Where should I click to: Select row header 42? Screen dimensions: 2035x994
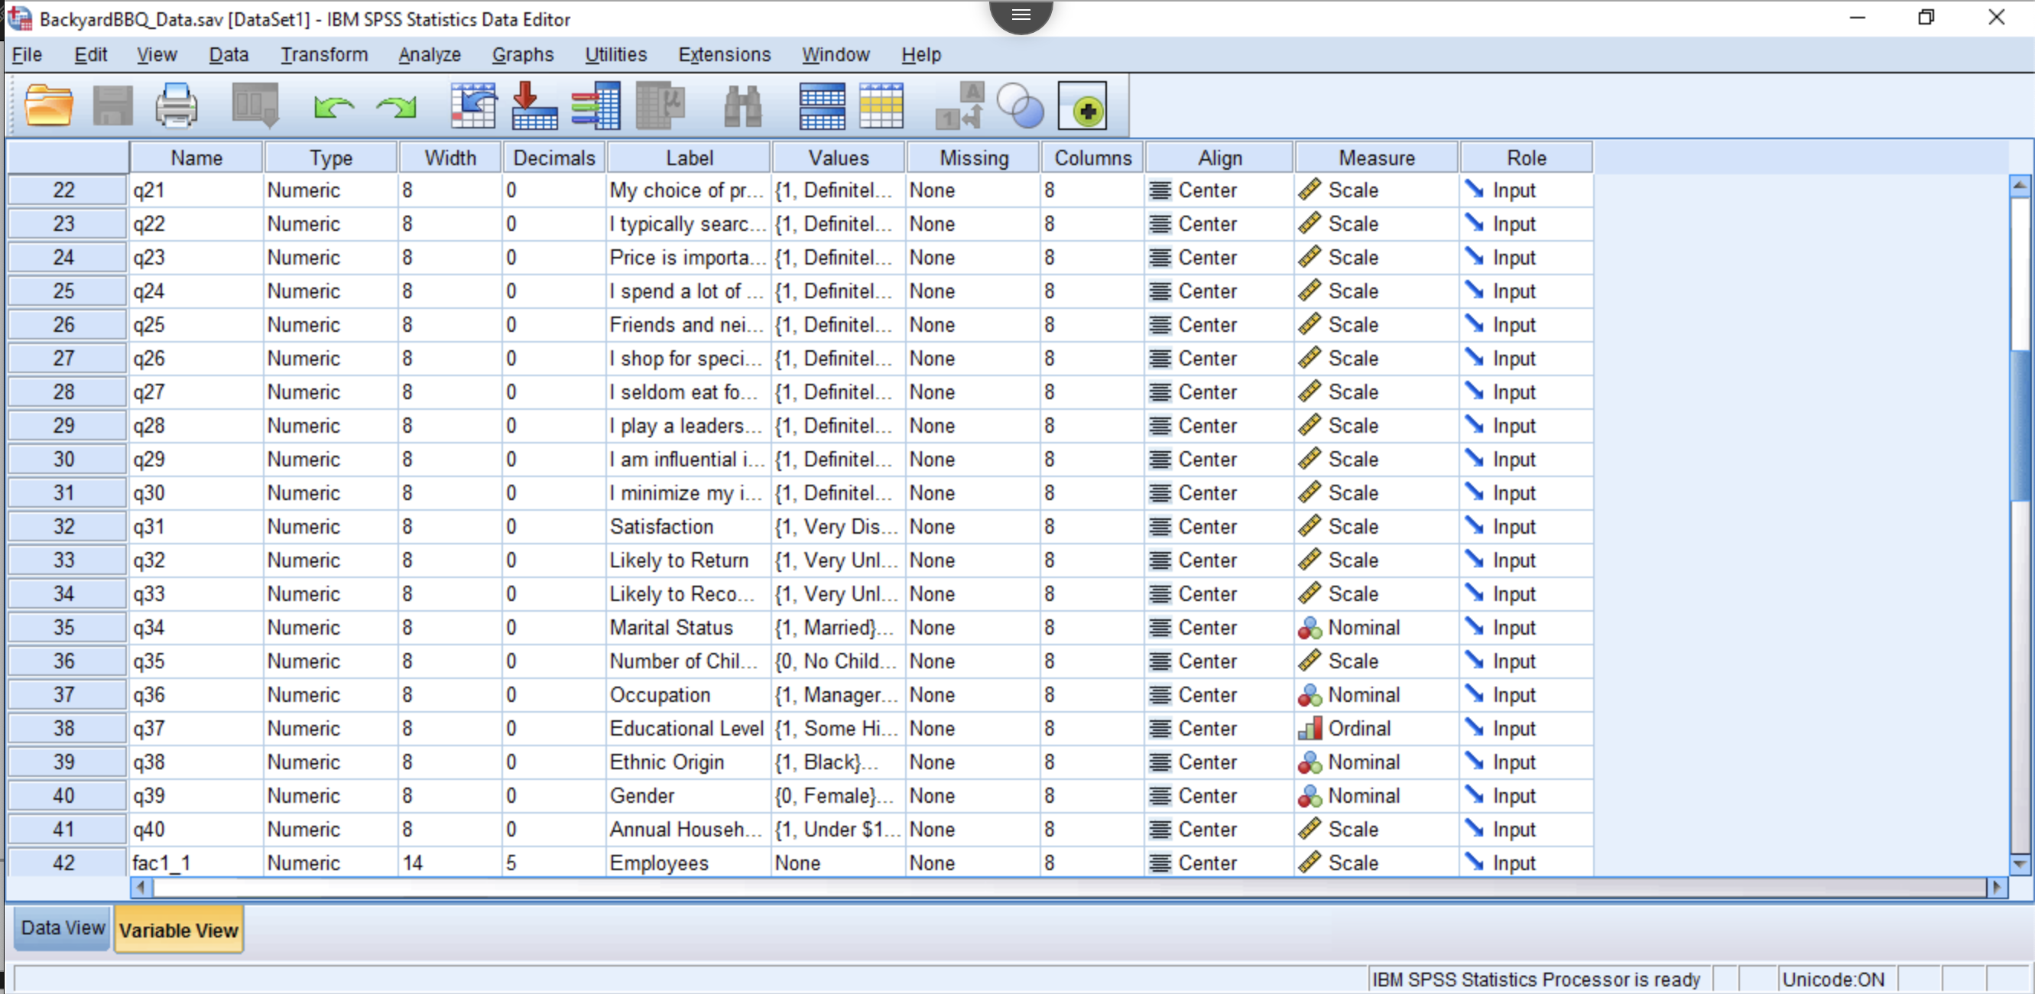[67, 862]
